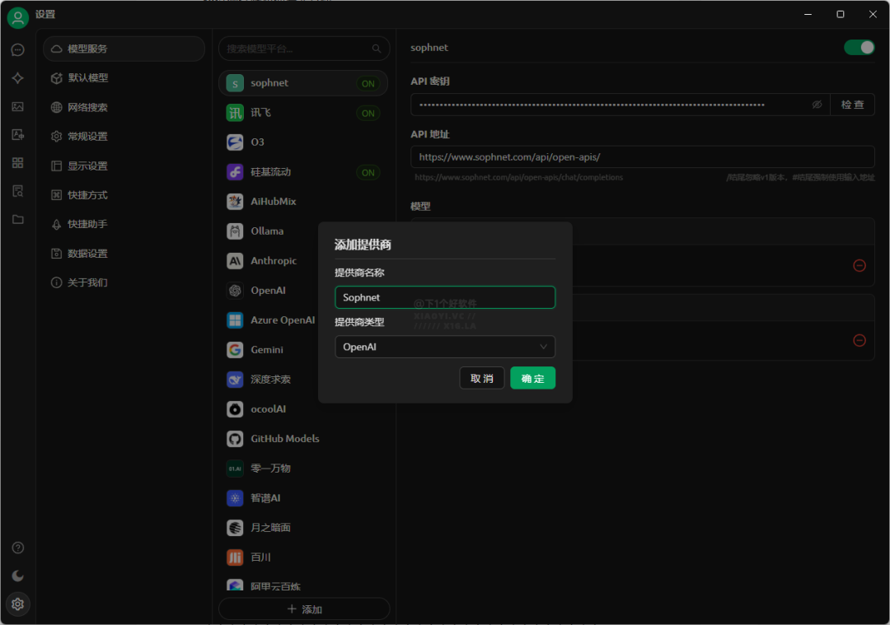
Task: Open the files folder sidebar icon
Action: 17,220
